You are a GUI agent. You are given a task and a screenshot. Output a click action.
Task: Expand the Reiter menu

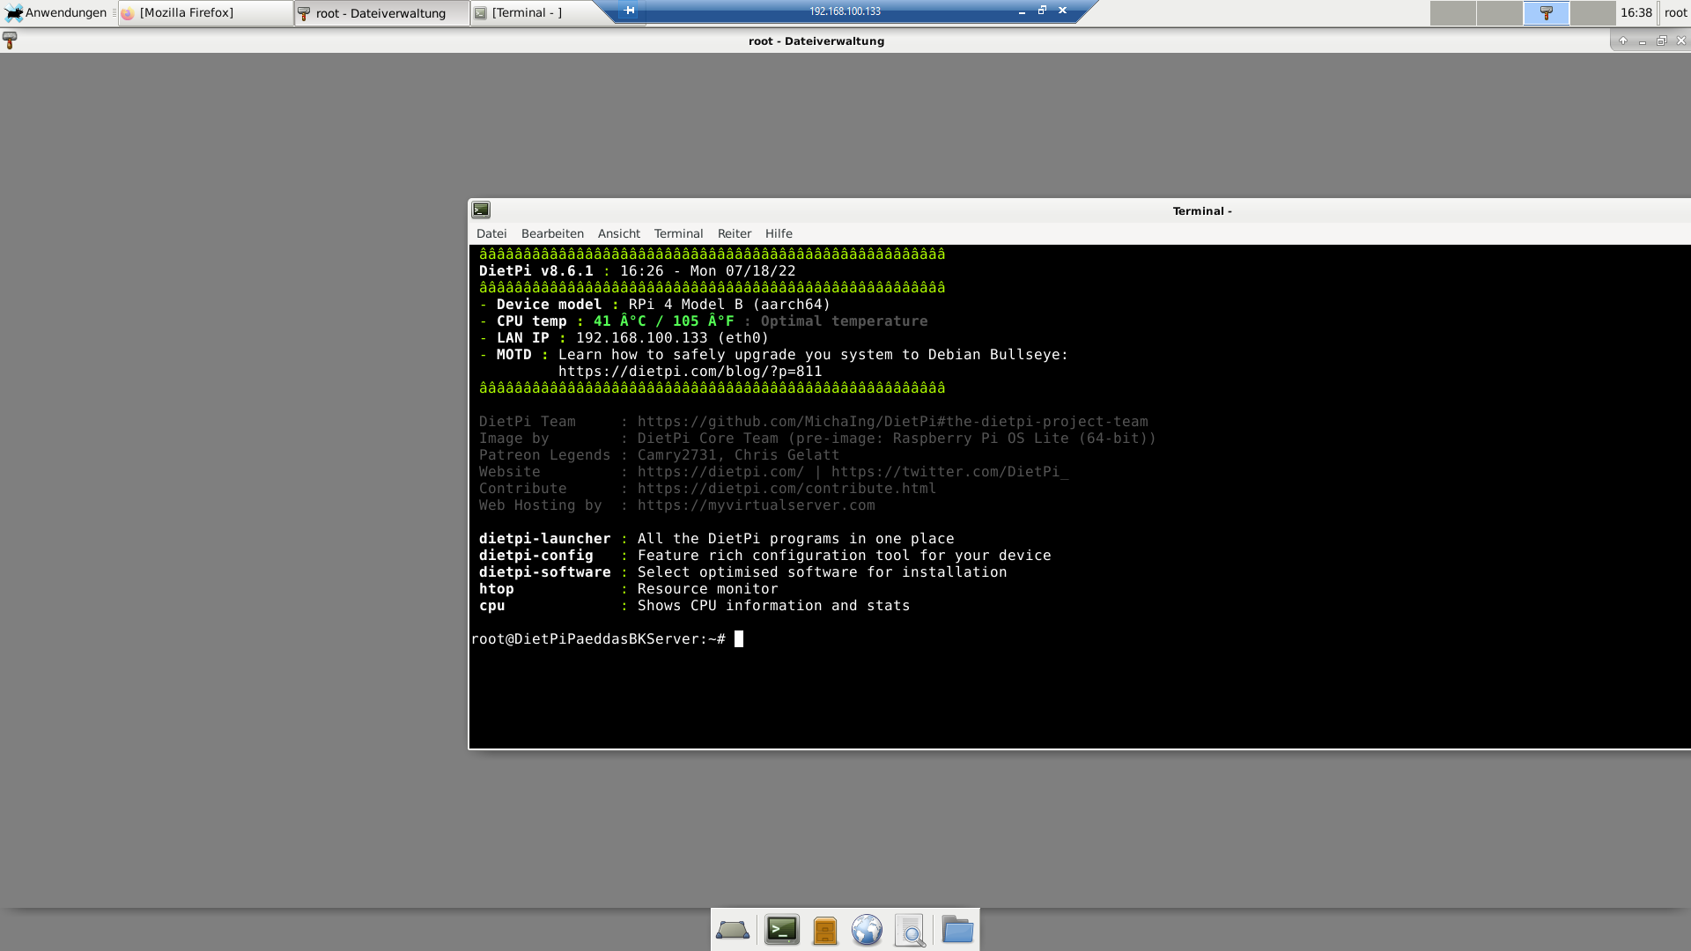734,233
